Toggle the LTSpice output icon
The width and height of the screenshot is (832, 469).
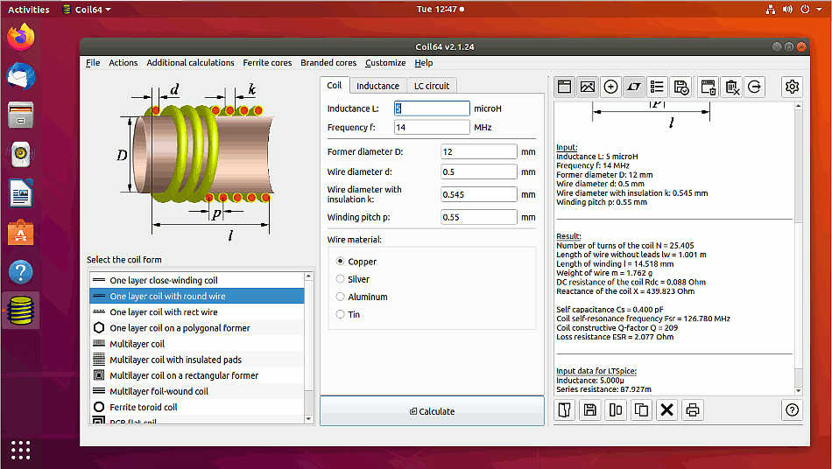pos(633,87)
